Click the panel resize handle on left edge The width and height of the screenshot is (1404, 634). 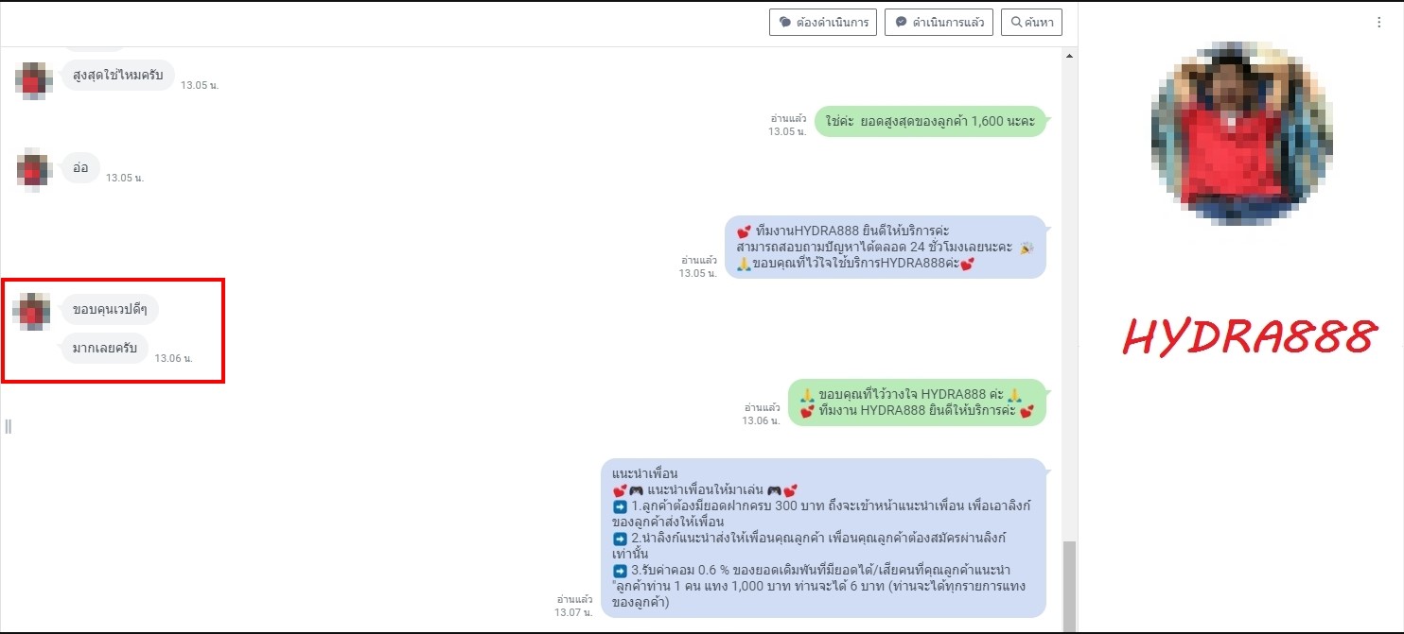click(x=9, y=426)
